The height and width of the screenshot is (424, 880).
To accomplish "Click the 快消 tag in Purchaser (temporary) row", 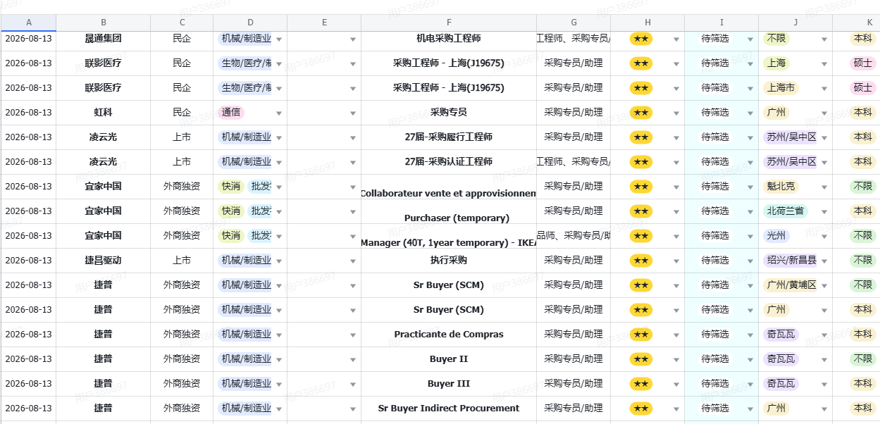I will pyautogui.click(x=231, y=211).
